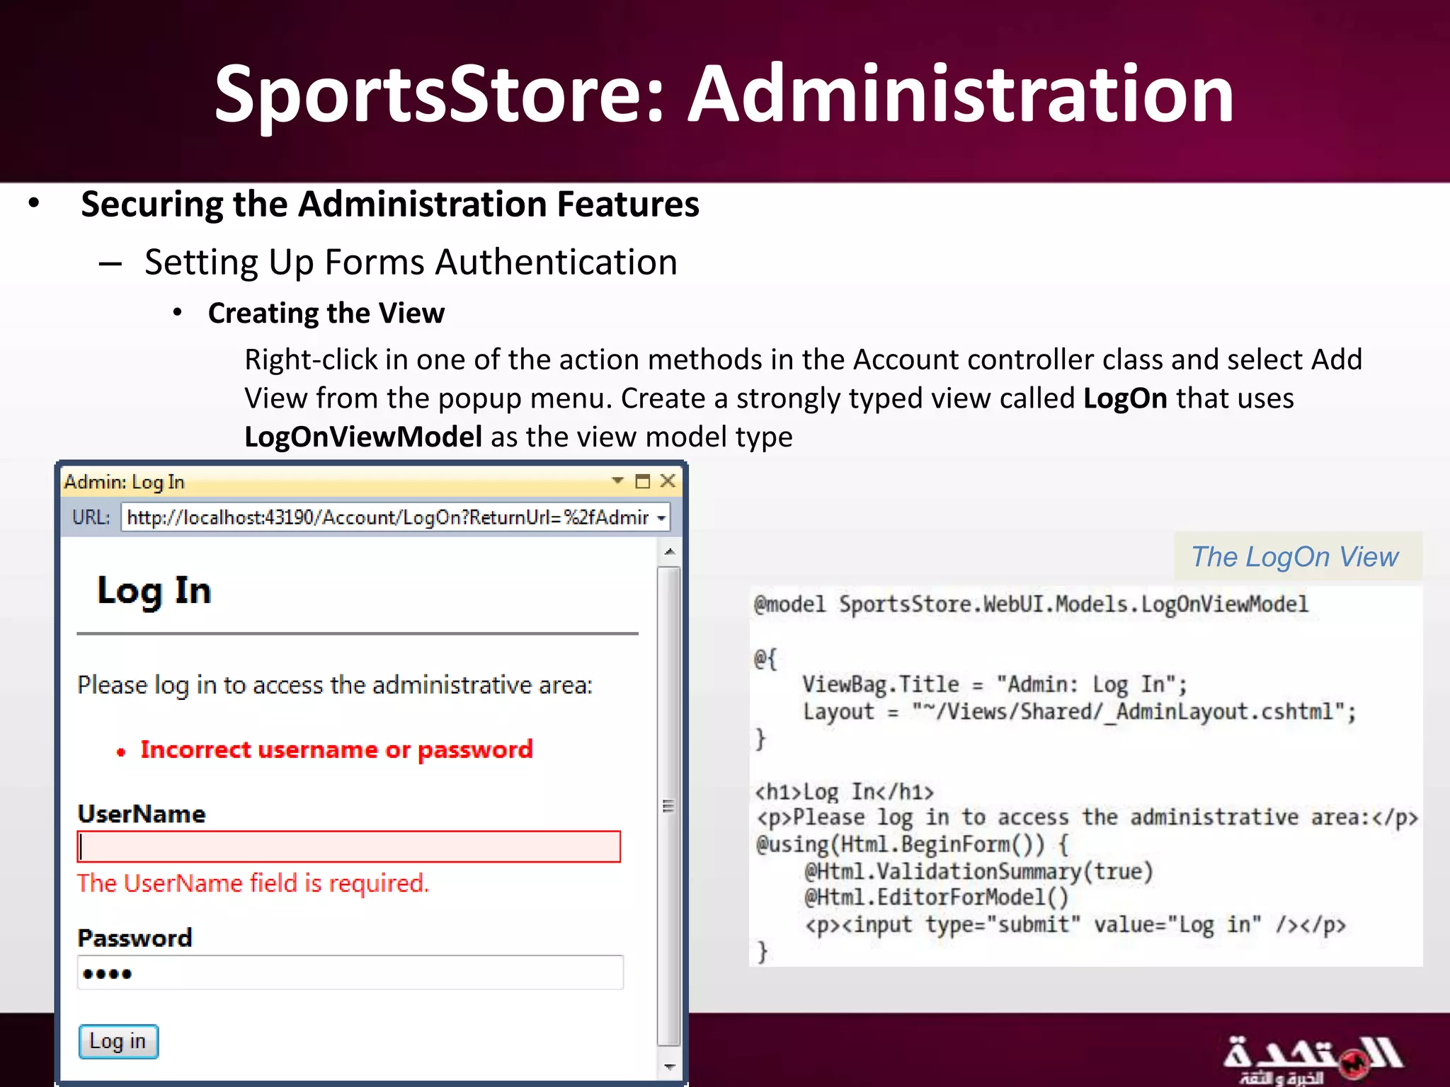Viewport: 1450px width, 1087px height.
Task: Close the Admin: Log In window
Action: pos(668,481)
